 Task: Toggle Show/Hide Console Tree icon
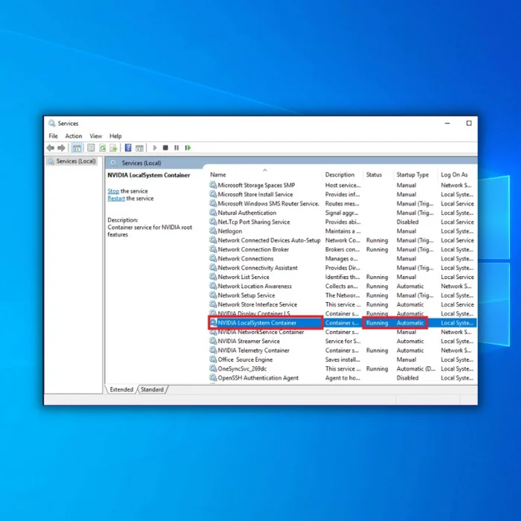[77, 148]
